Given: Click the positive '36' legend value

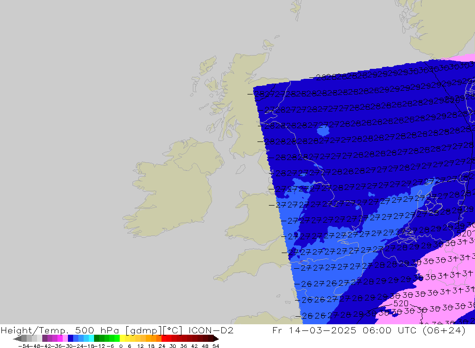Looking at the screenshot, I should pyautogui.click(x=183, y=346).
